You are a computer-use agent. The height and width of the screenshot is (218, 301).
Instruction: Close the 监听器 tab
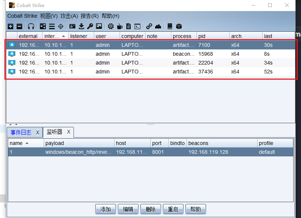pyautogui.click(x=69, y=132)
